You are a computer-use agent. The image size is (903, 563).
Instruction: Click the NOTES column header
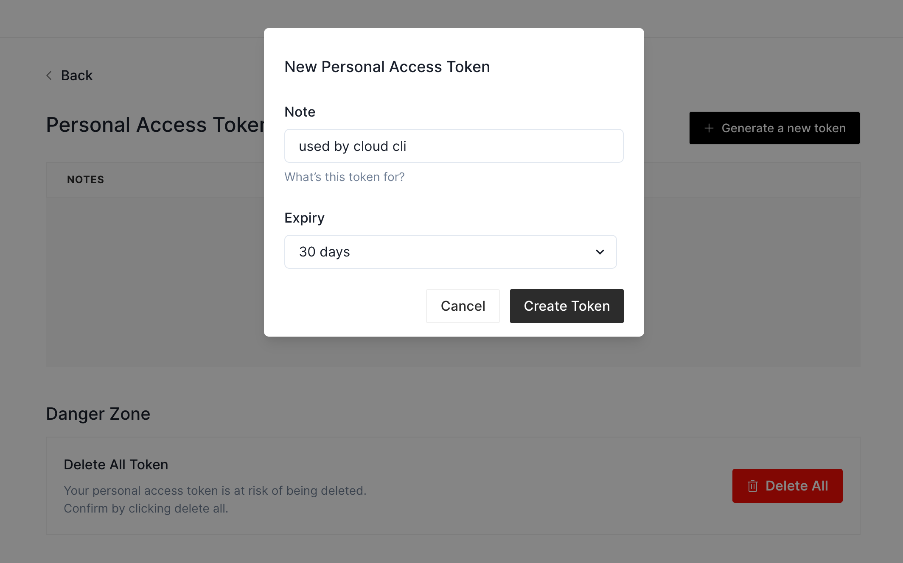[x=85, y=180]
